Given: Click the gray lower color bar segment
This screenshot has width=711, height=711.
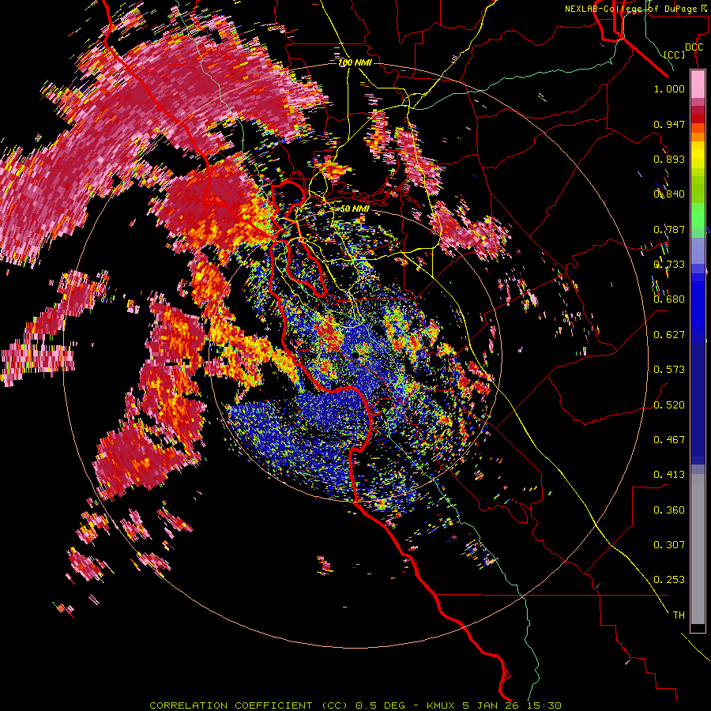Looking at the screenshot, I should click(698, 549).
